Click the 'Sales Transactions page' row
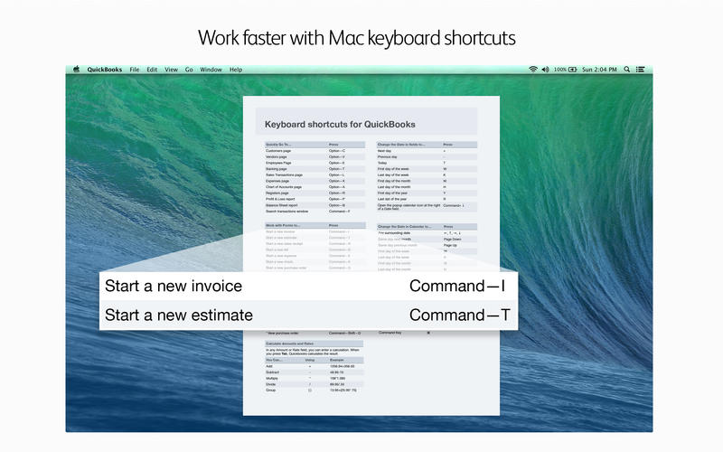 tap(315, 174)
